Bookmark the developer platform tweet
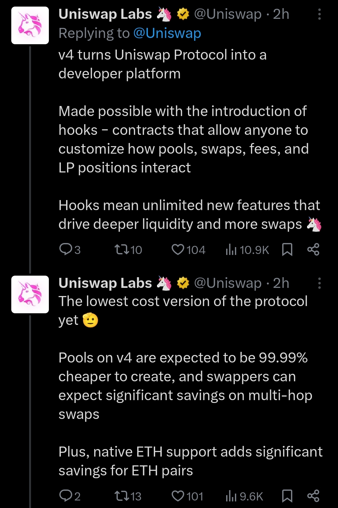The height and width of the screenshot is (508, 338). pos(287,250)
